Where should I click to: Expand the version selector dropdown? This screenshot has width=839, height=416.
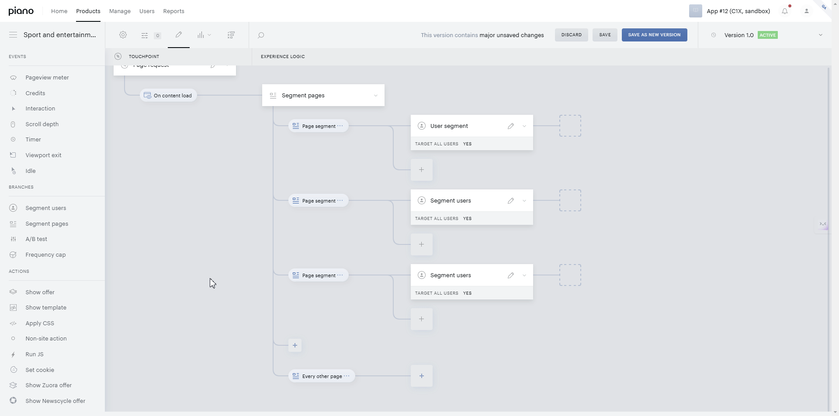point(821,35)
